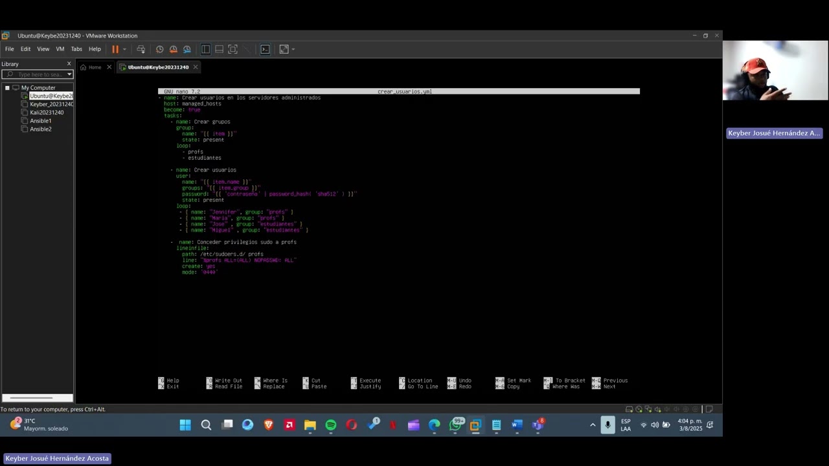Close the Home tab
Screen dimensions: 829x466
pyautogui.click(x=109, y=67)
